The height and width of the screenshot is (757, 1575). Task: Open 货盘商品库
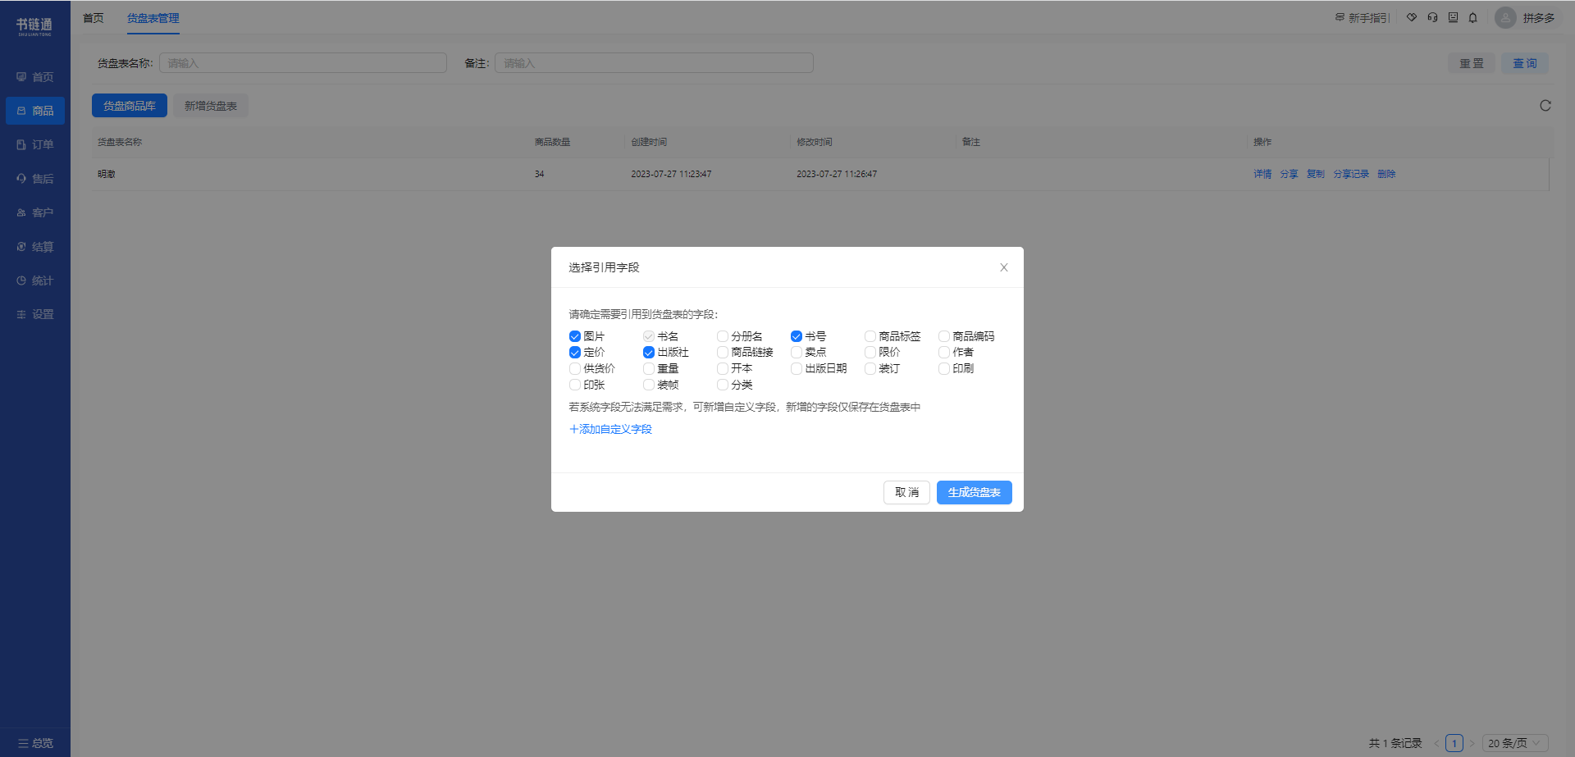pyautogui.click(x=130, y=106)
